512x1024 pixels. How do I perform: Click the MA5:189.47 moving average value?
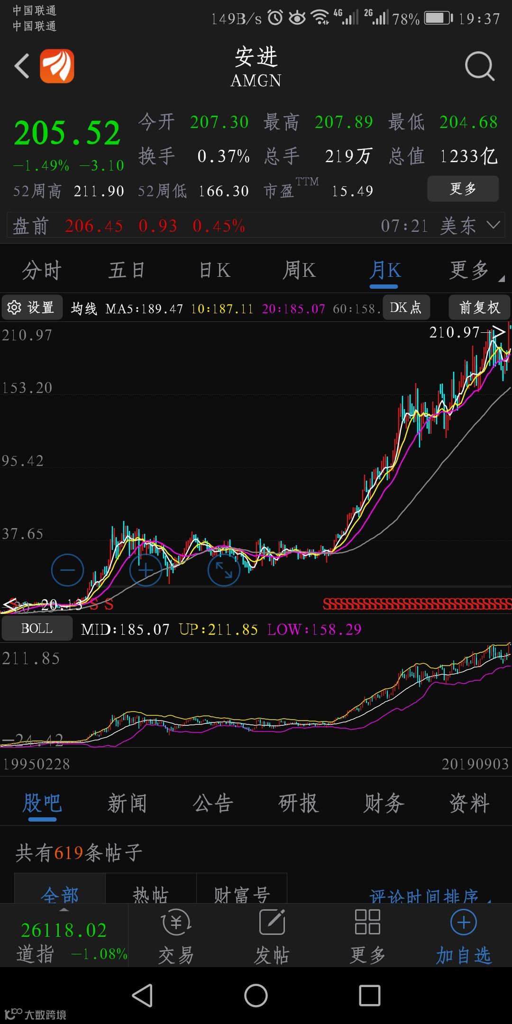144,309
